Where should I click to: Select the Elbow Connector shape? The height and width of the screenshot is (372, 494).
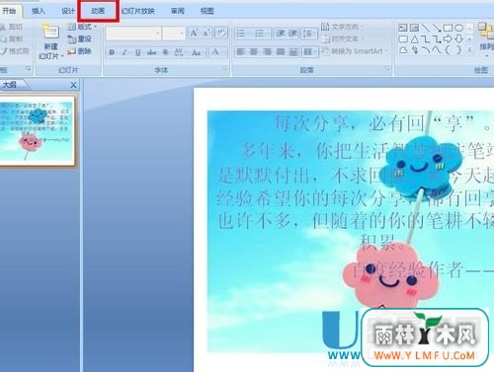[425, 39]
